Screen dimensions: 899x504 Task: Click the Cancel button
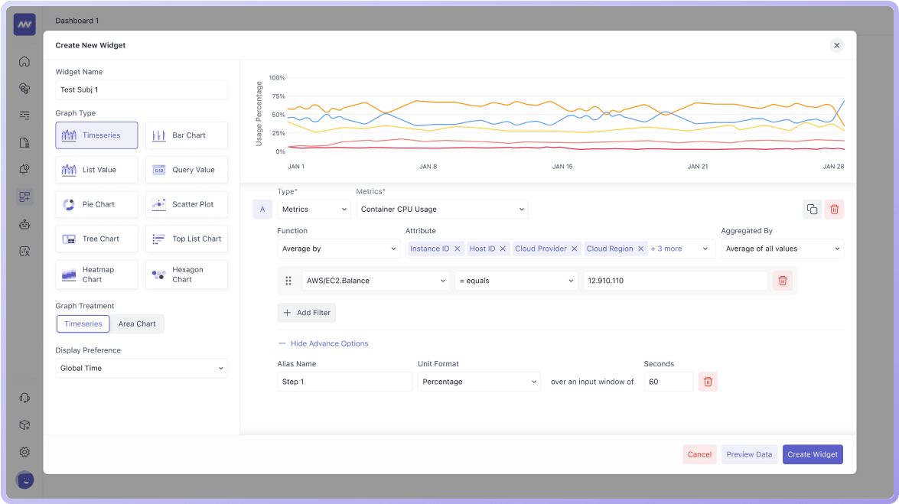[x=699, y=455]
